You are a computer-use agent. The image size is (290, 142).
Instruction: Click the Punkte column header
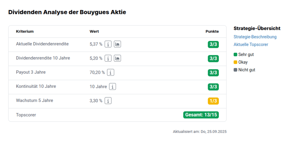[x=212, y=32]
